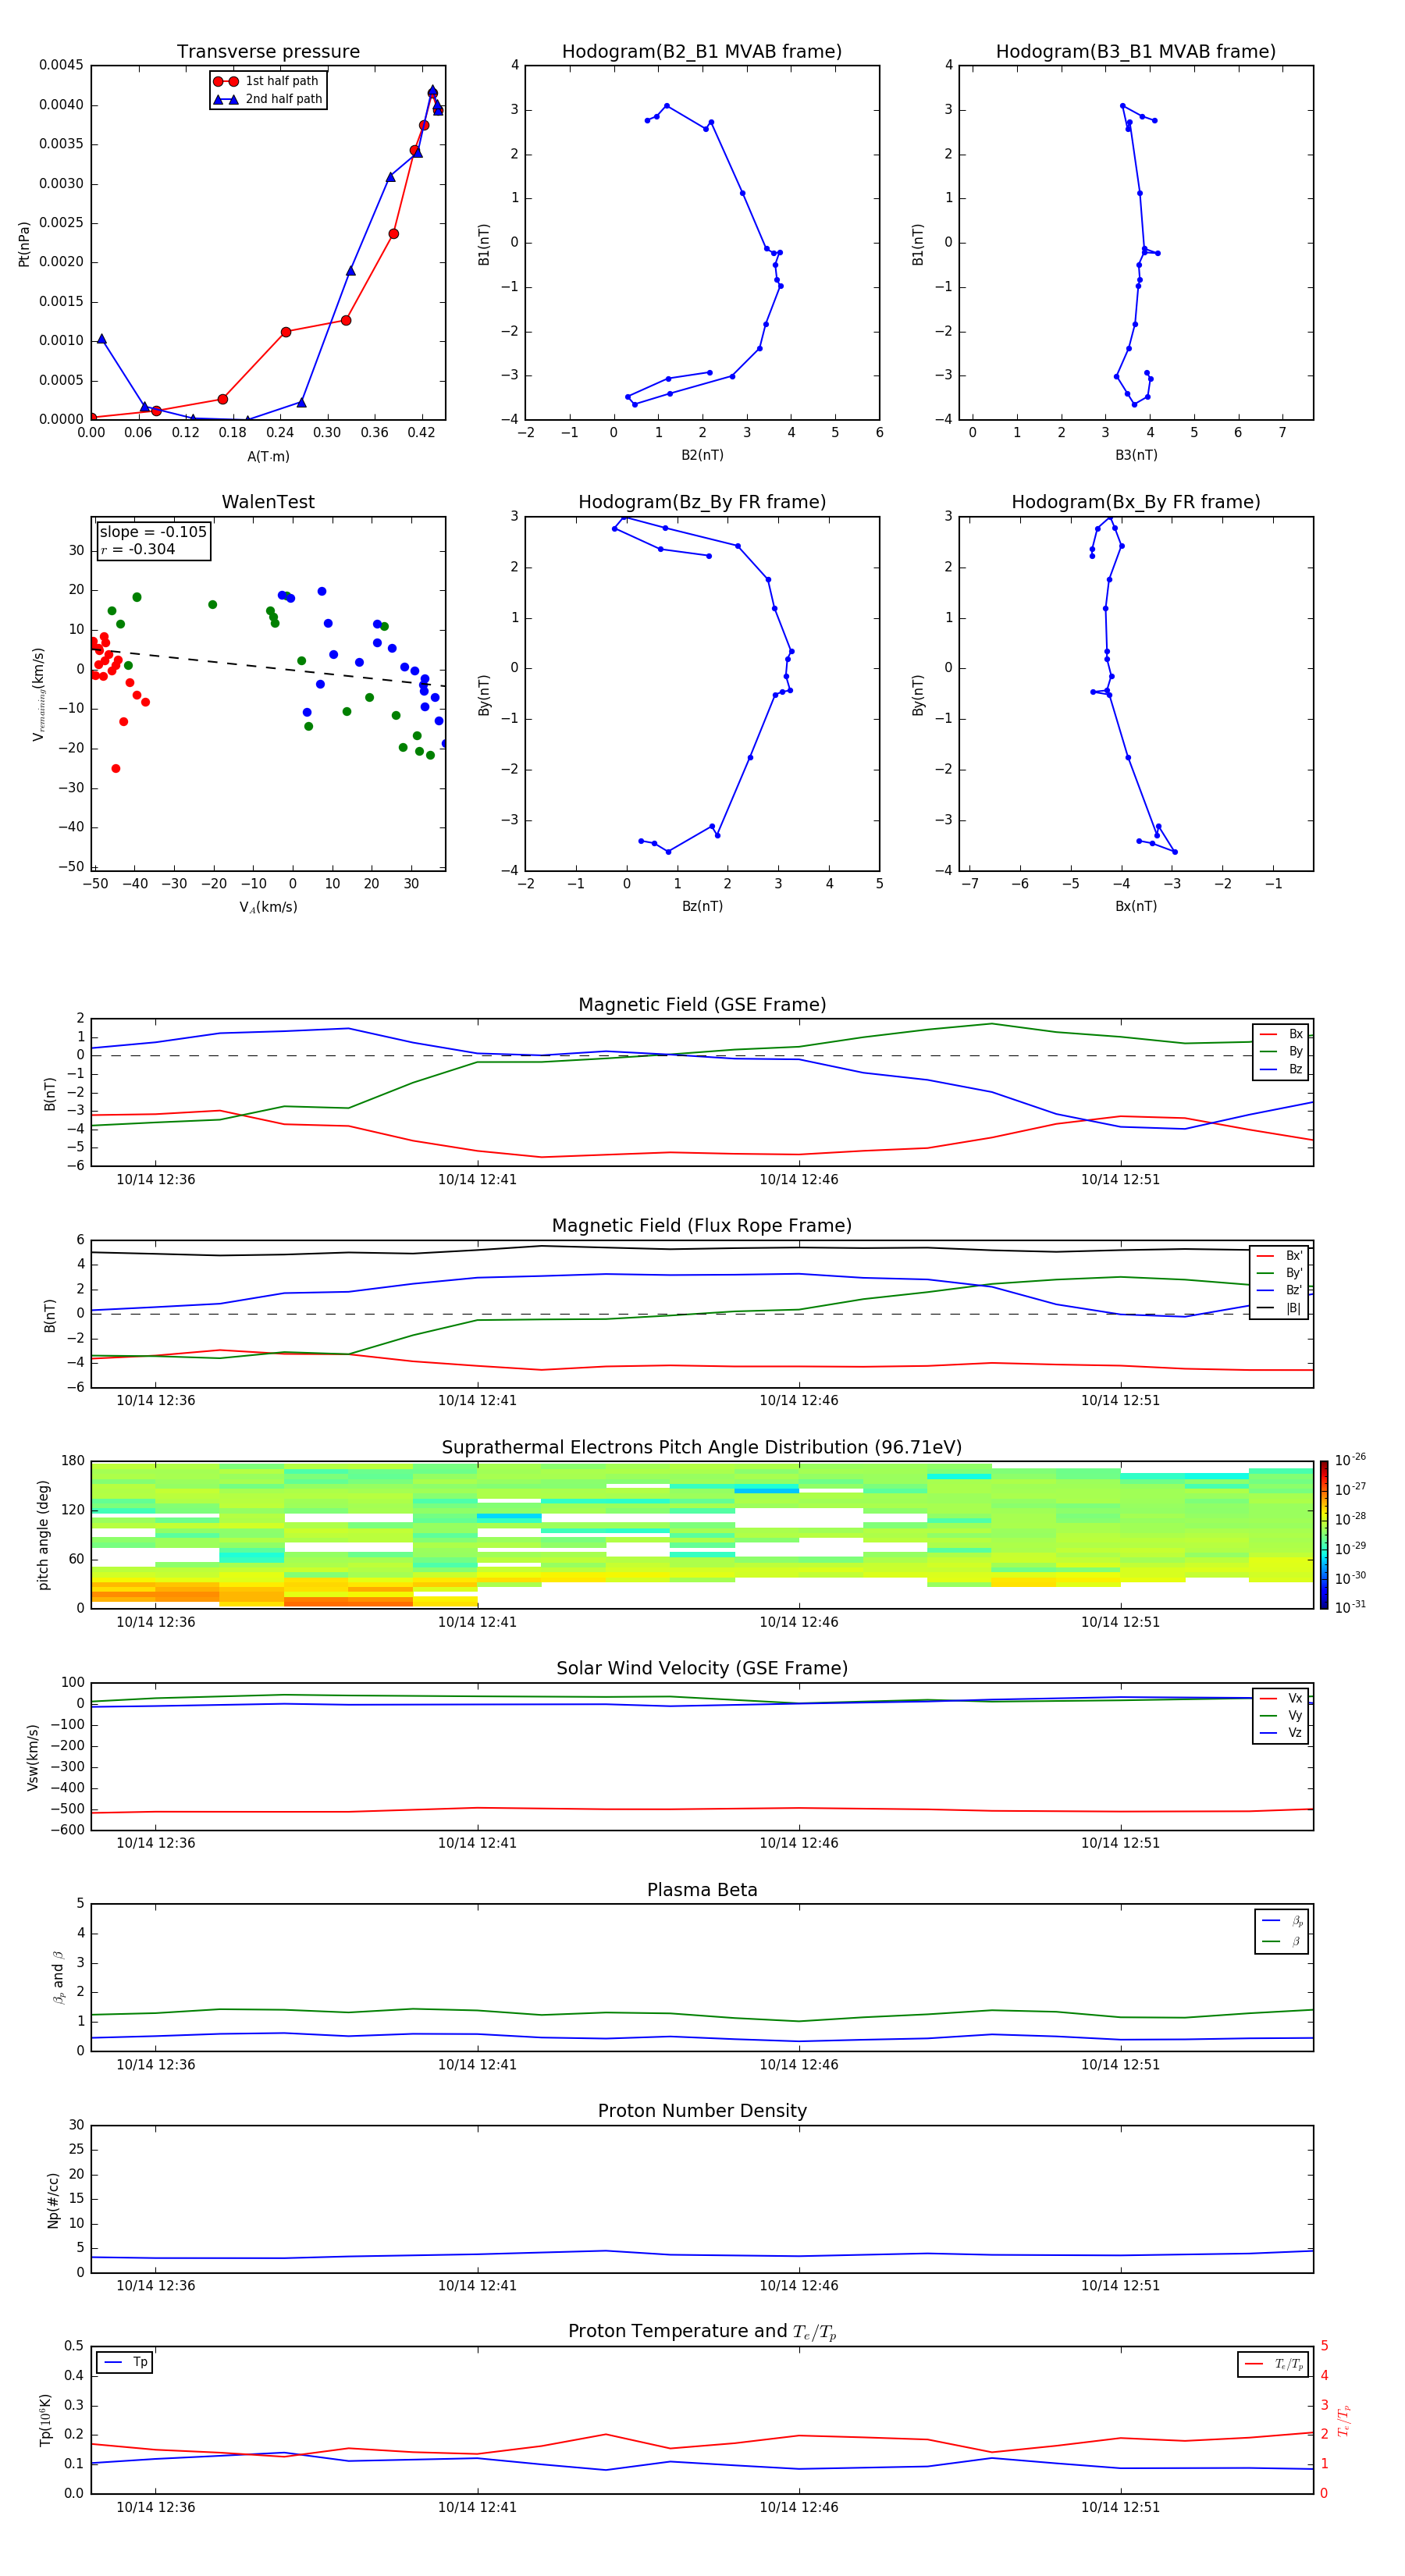This screenshot has height=2576, width=1405.
Task: Click the 'Bz(nT)' x-axis label
Action: pyautogui.click(x=702, y=906)
